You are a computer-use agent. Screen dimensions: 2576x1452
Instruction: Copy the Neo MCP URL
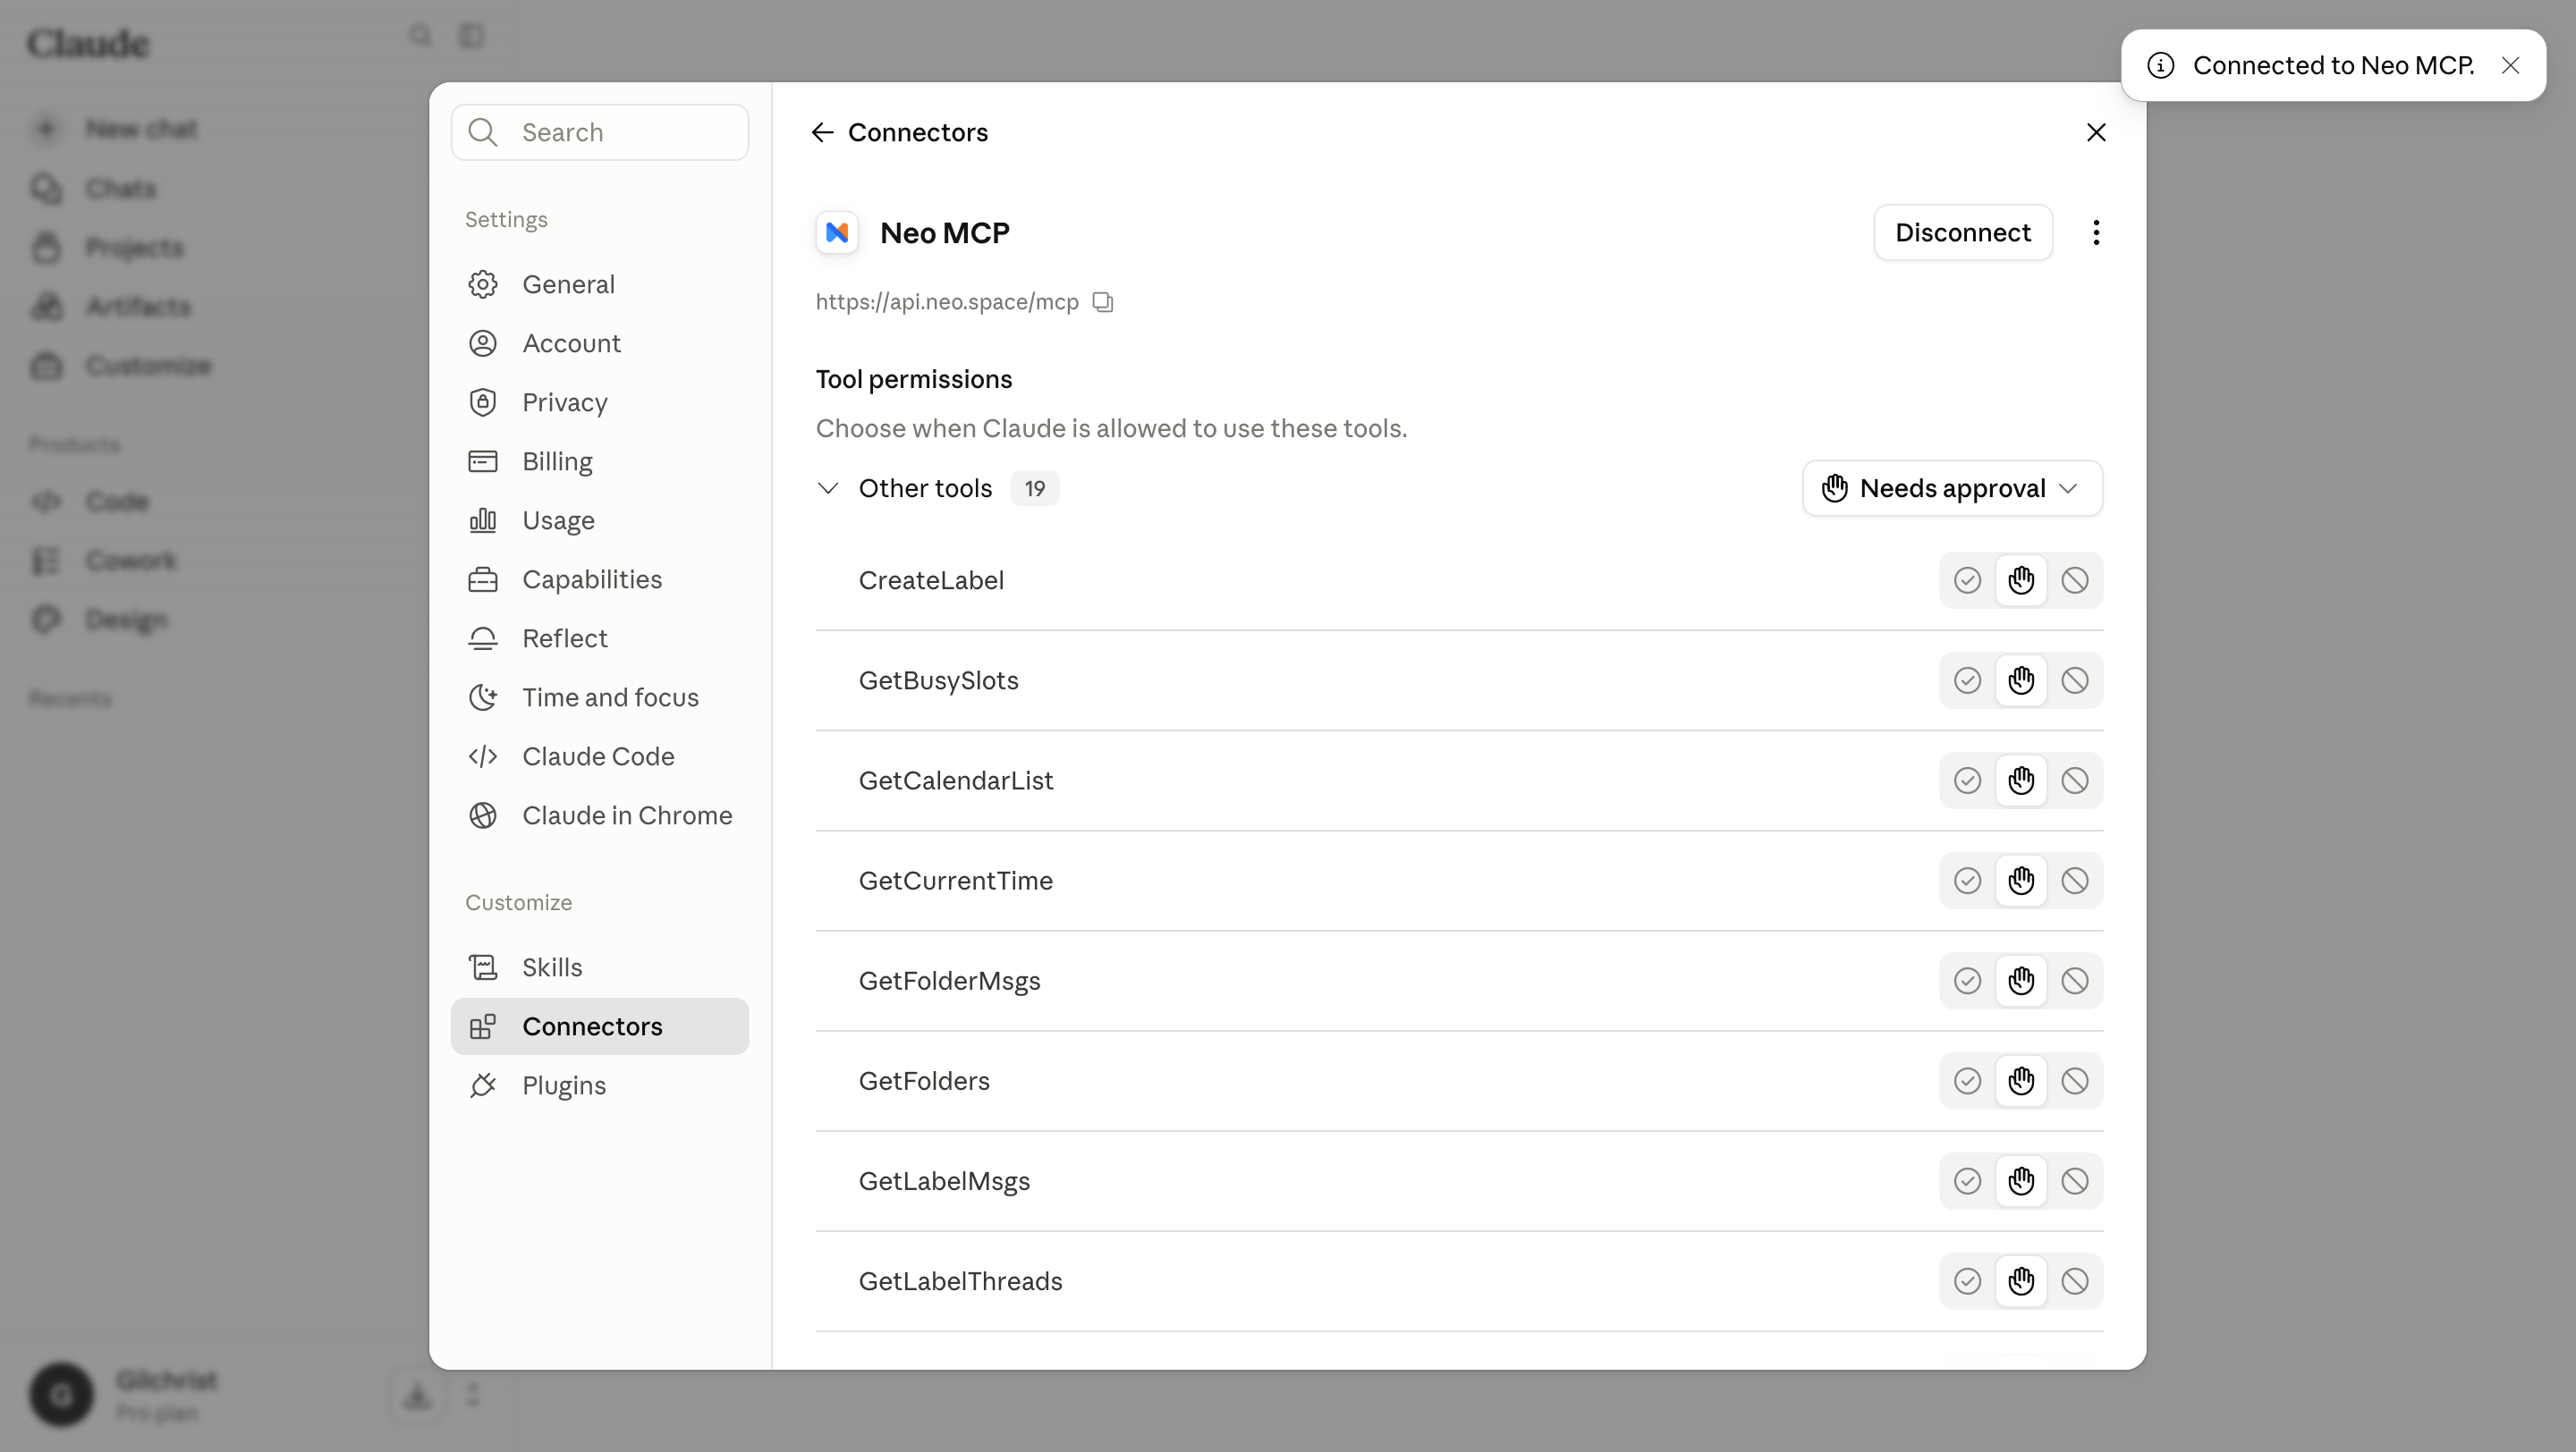click(1103, 302)
